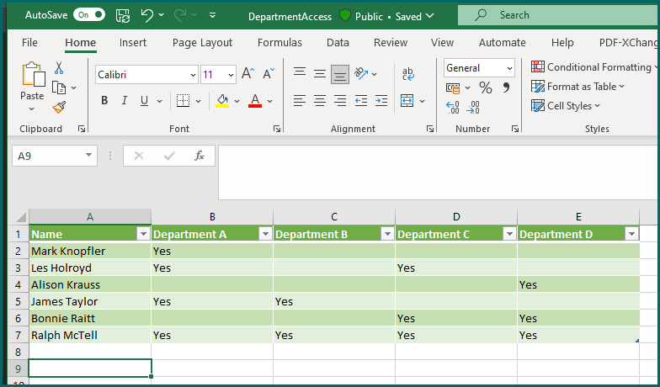Toggle Wrap Text
This screenshot has height=387, width=660.
tap(407, 74)
